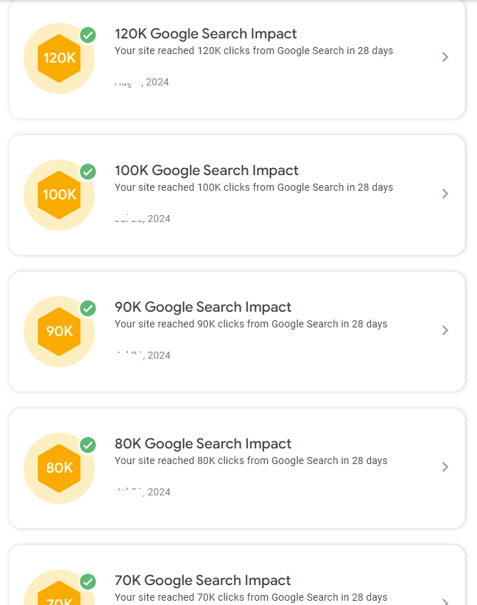Open the 90K achievement chevron arrow

446,330
